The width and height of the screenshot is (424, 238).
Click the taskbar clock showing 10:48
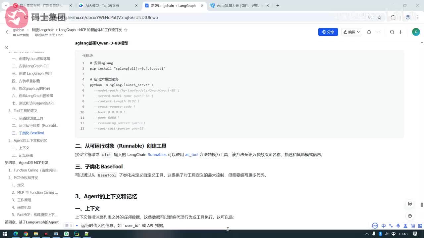pos(403,234)
